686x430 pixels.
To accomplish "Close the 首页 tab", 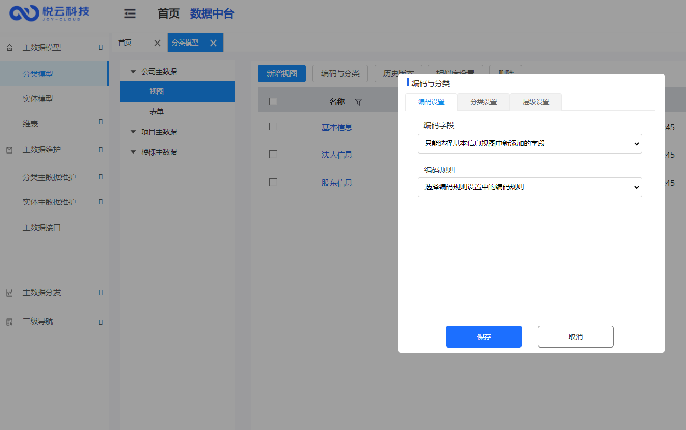I will pos(157,43).
